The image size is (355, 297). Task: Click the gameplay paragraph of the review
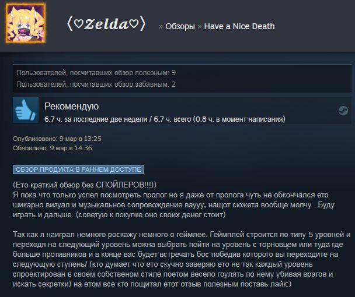[182, 259]
